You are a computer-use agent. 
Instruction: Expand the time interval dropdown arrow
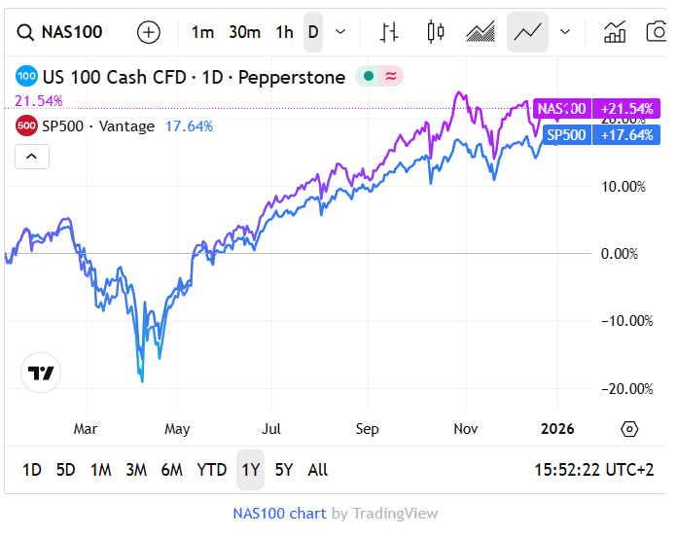click(340, 32)
